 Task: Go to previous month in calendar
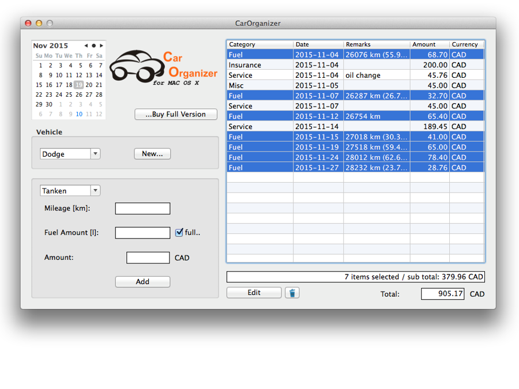[86, 46]
